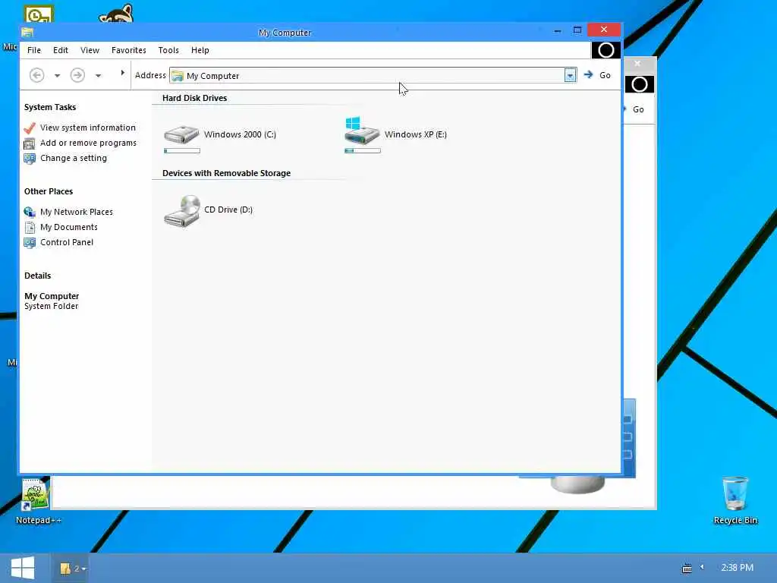Open the Windows 2000 (C:) drive icon
777x583 pixels.
pos(181,134)
